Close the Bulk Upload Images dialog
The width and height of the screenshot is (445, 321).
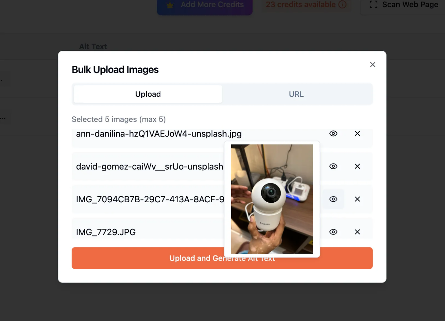tap(373, 65)
